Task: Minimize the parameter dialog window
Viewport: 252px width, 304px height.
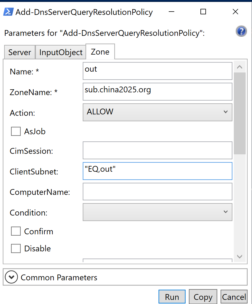Action: click(171, 12)
